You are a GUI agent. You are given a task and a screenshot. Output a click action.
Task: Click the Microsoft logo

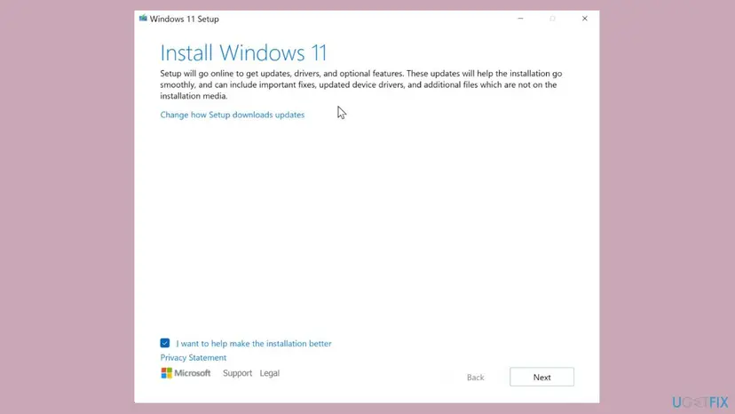point(186,373)
